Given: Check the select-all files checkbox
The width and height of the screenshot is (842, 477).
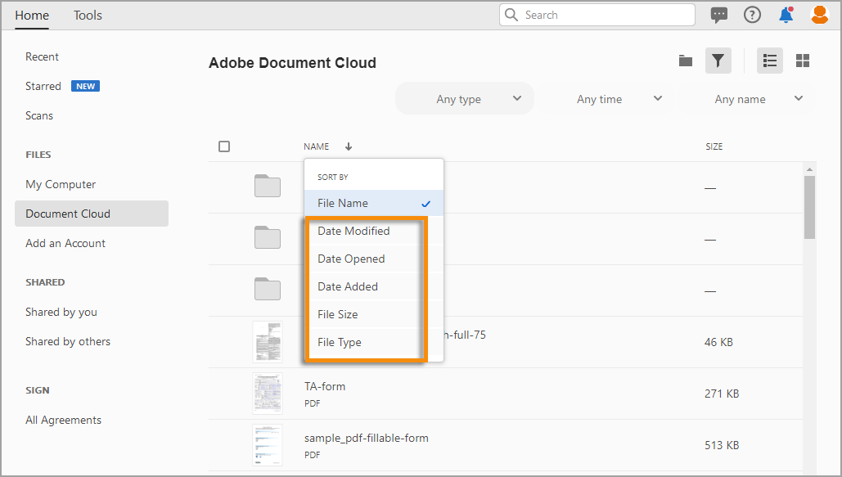Looking at the screenshot, I should coord(224,146).
